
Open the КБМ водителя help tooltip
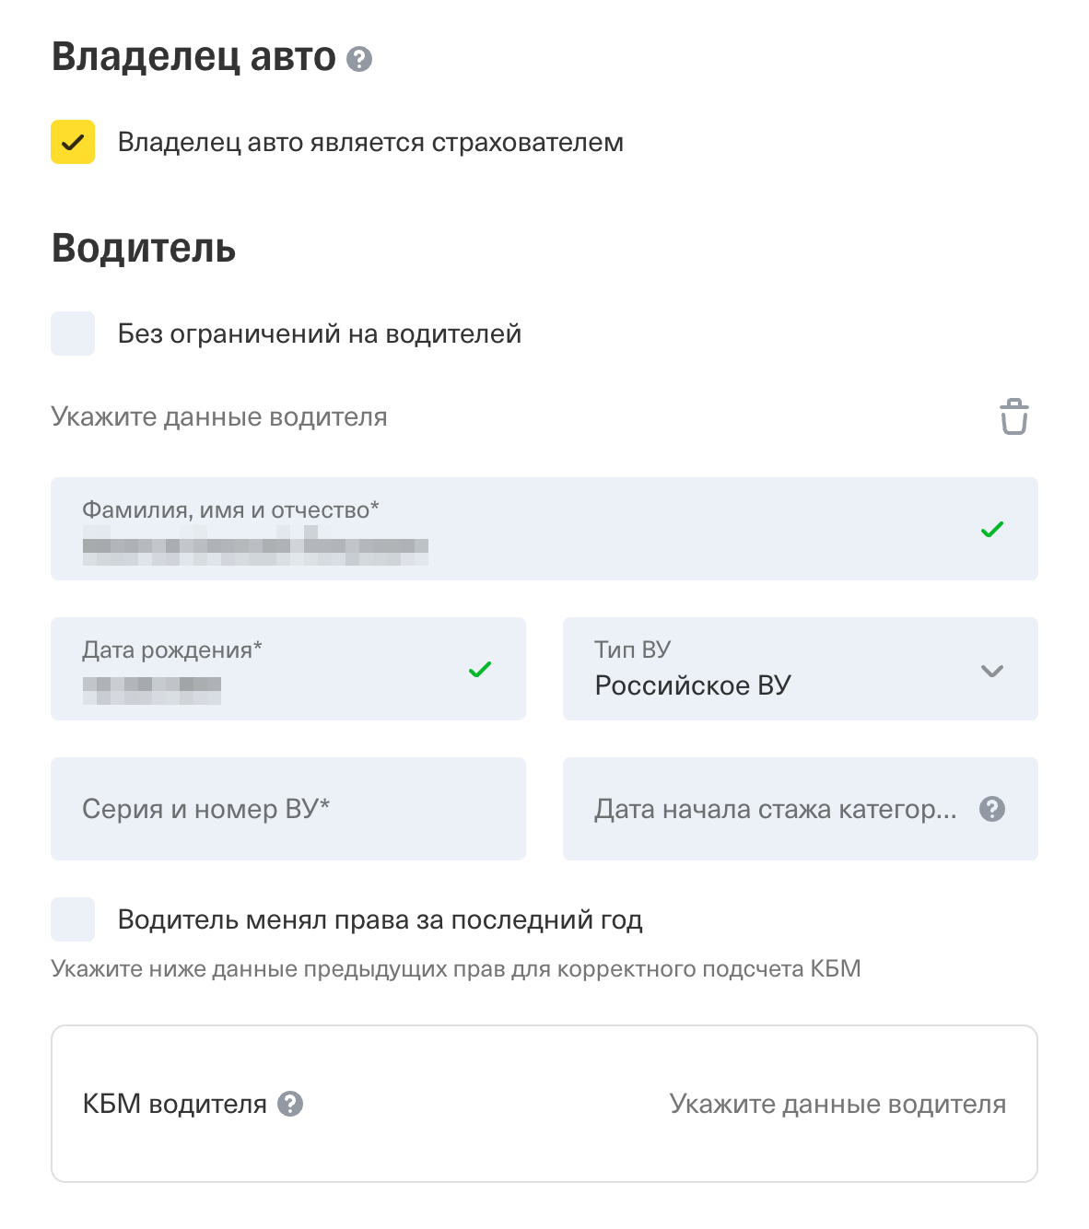coord(290,1104)
